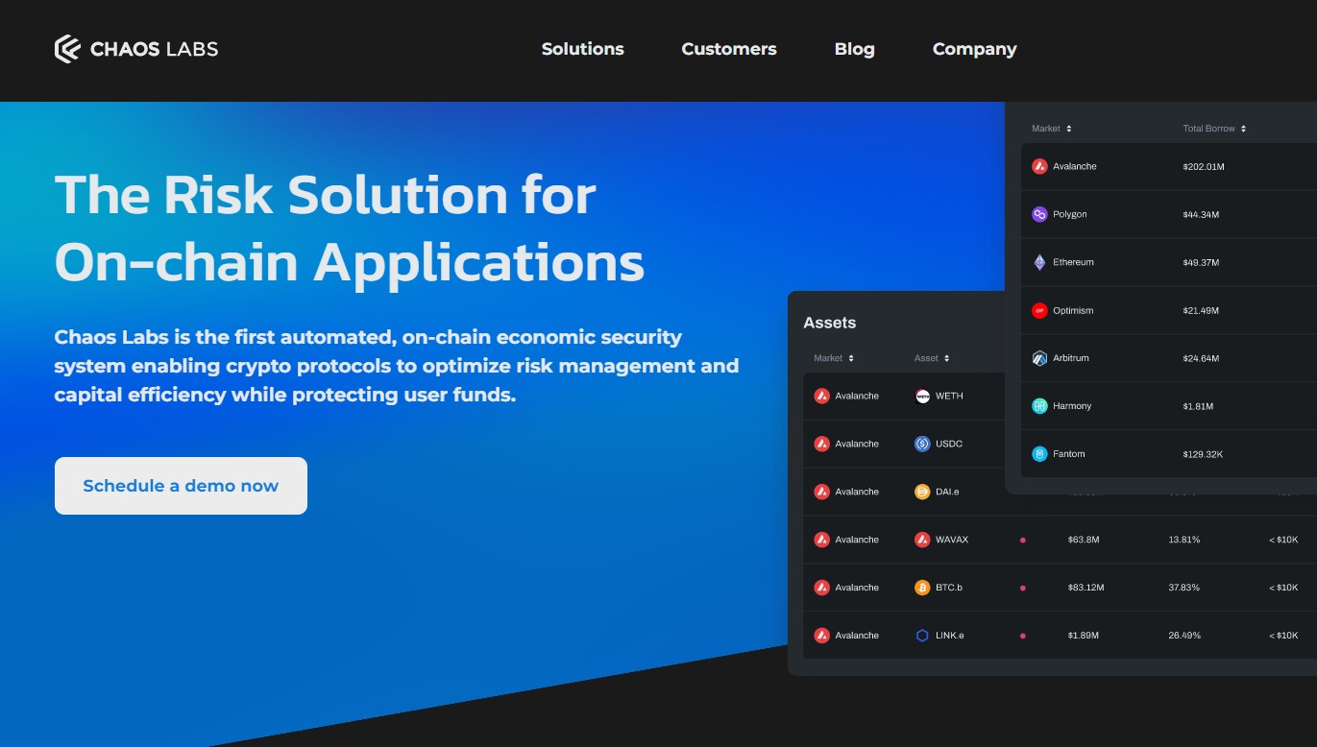1317x747 pixels.
Task: Click the Arbitrum market icon
Action: tap(1039, 358)
